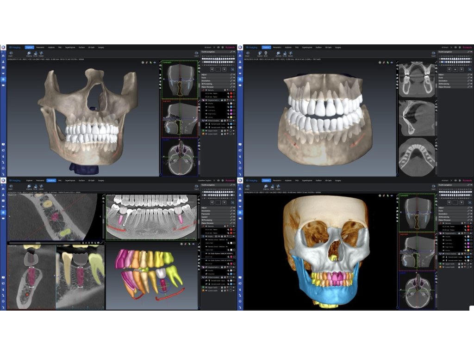Click Capture tool icon in top-right window
This screenshot has height=355, width=474.
click(260, 54)
